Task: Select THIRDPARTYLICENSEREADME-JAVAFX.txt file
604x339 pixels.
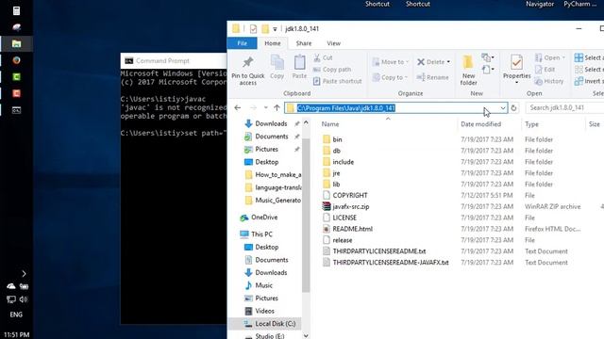Action: coord(390,262)
